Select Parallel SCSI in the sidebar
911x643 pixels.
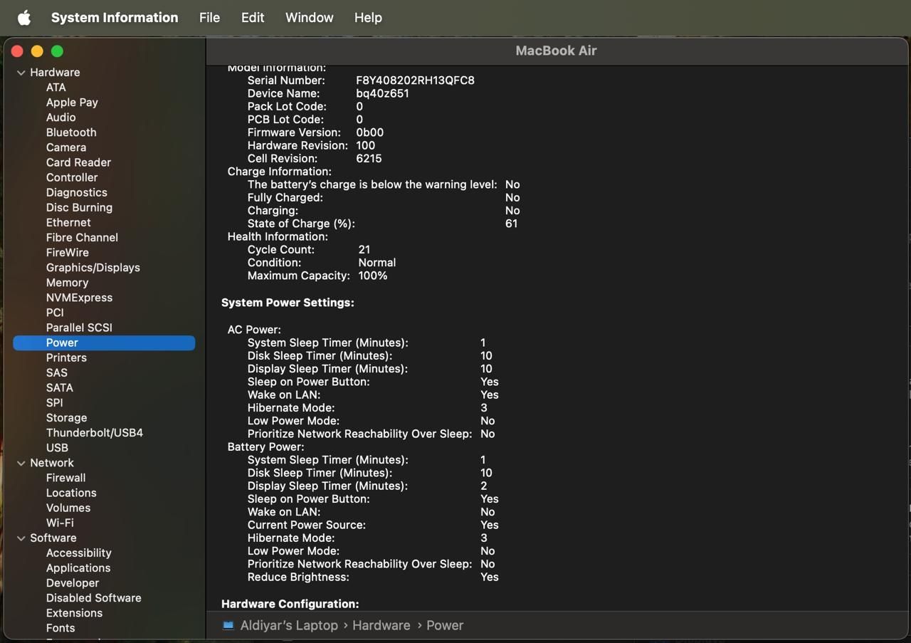[x=79, y=328]
